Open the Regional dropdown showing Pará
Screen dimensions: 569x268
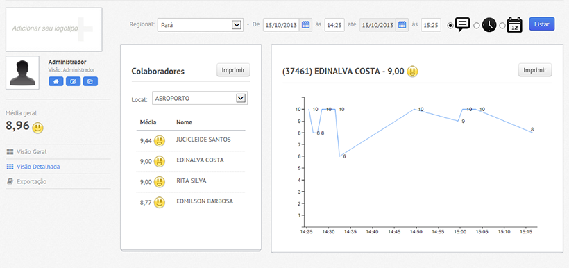[201, 25]
